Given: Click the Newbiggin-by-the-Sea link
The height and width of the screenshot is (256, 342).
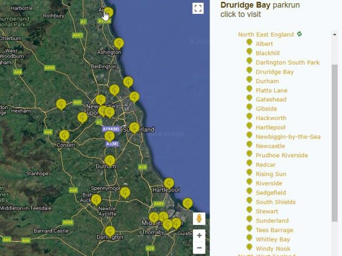Looking at the screenshot, I should pyautogui.click(x=288, y=137).
